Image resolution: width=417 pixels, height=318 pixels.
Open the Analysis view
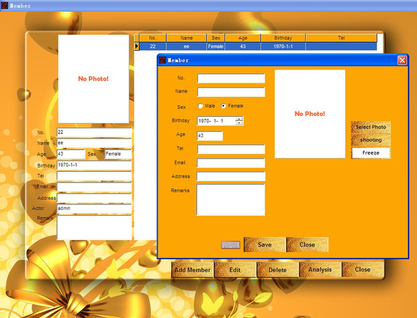320,270
